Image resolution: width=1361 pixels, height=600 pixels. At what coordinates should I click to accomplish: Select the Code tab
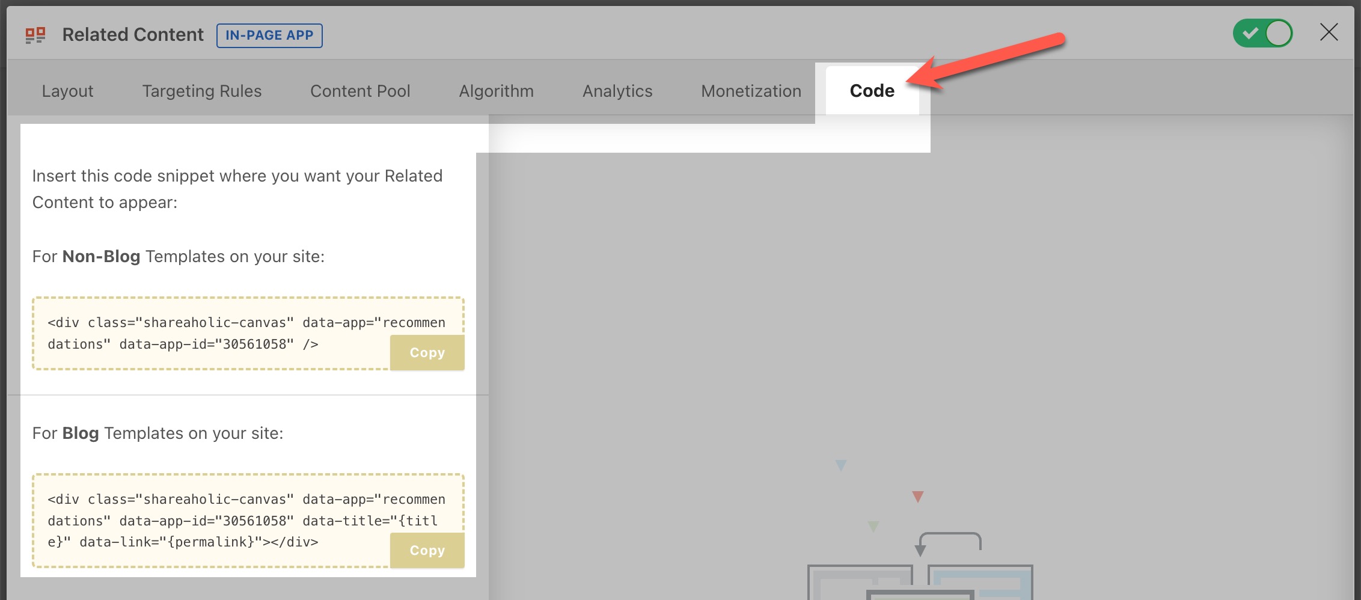click(872, 91)
